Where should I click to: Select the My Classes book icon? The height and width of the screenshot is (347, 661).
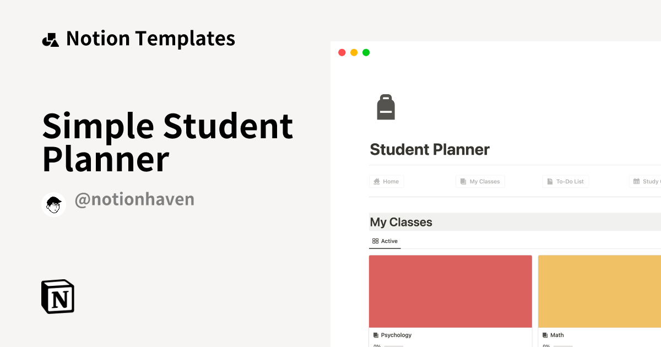pos(463,181)
